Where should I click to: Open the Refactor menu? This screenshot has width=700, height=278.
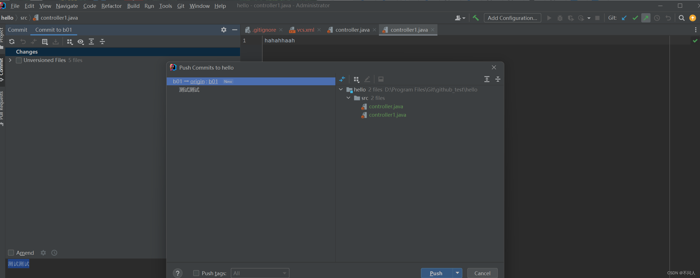pyautogui.click(x=112, y=6)
